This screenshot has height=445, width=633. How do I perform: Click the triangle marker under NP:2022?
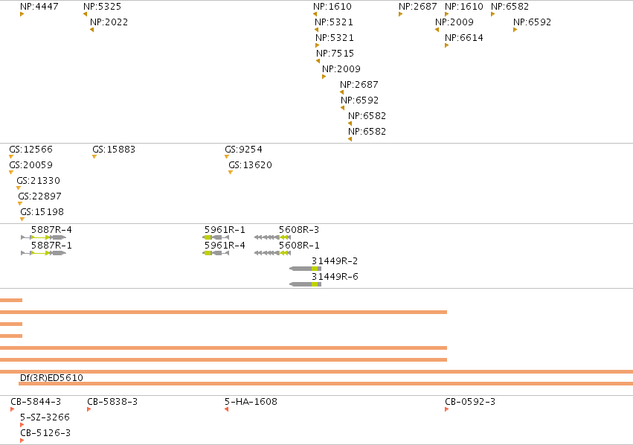pos(92,30)
